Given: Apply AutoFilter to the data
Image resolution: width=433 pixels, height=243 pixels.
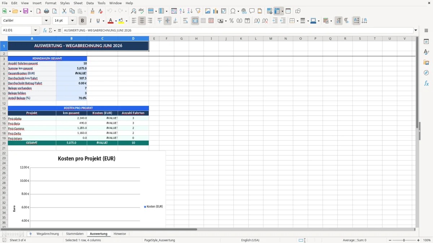Looking at the screenshot, I should (x=198, y=11).
